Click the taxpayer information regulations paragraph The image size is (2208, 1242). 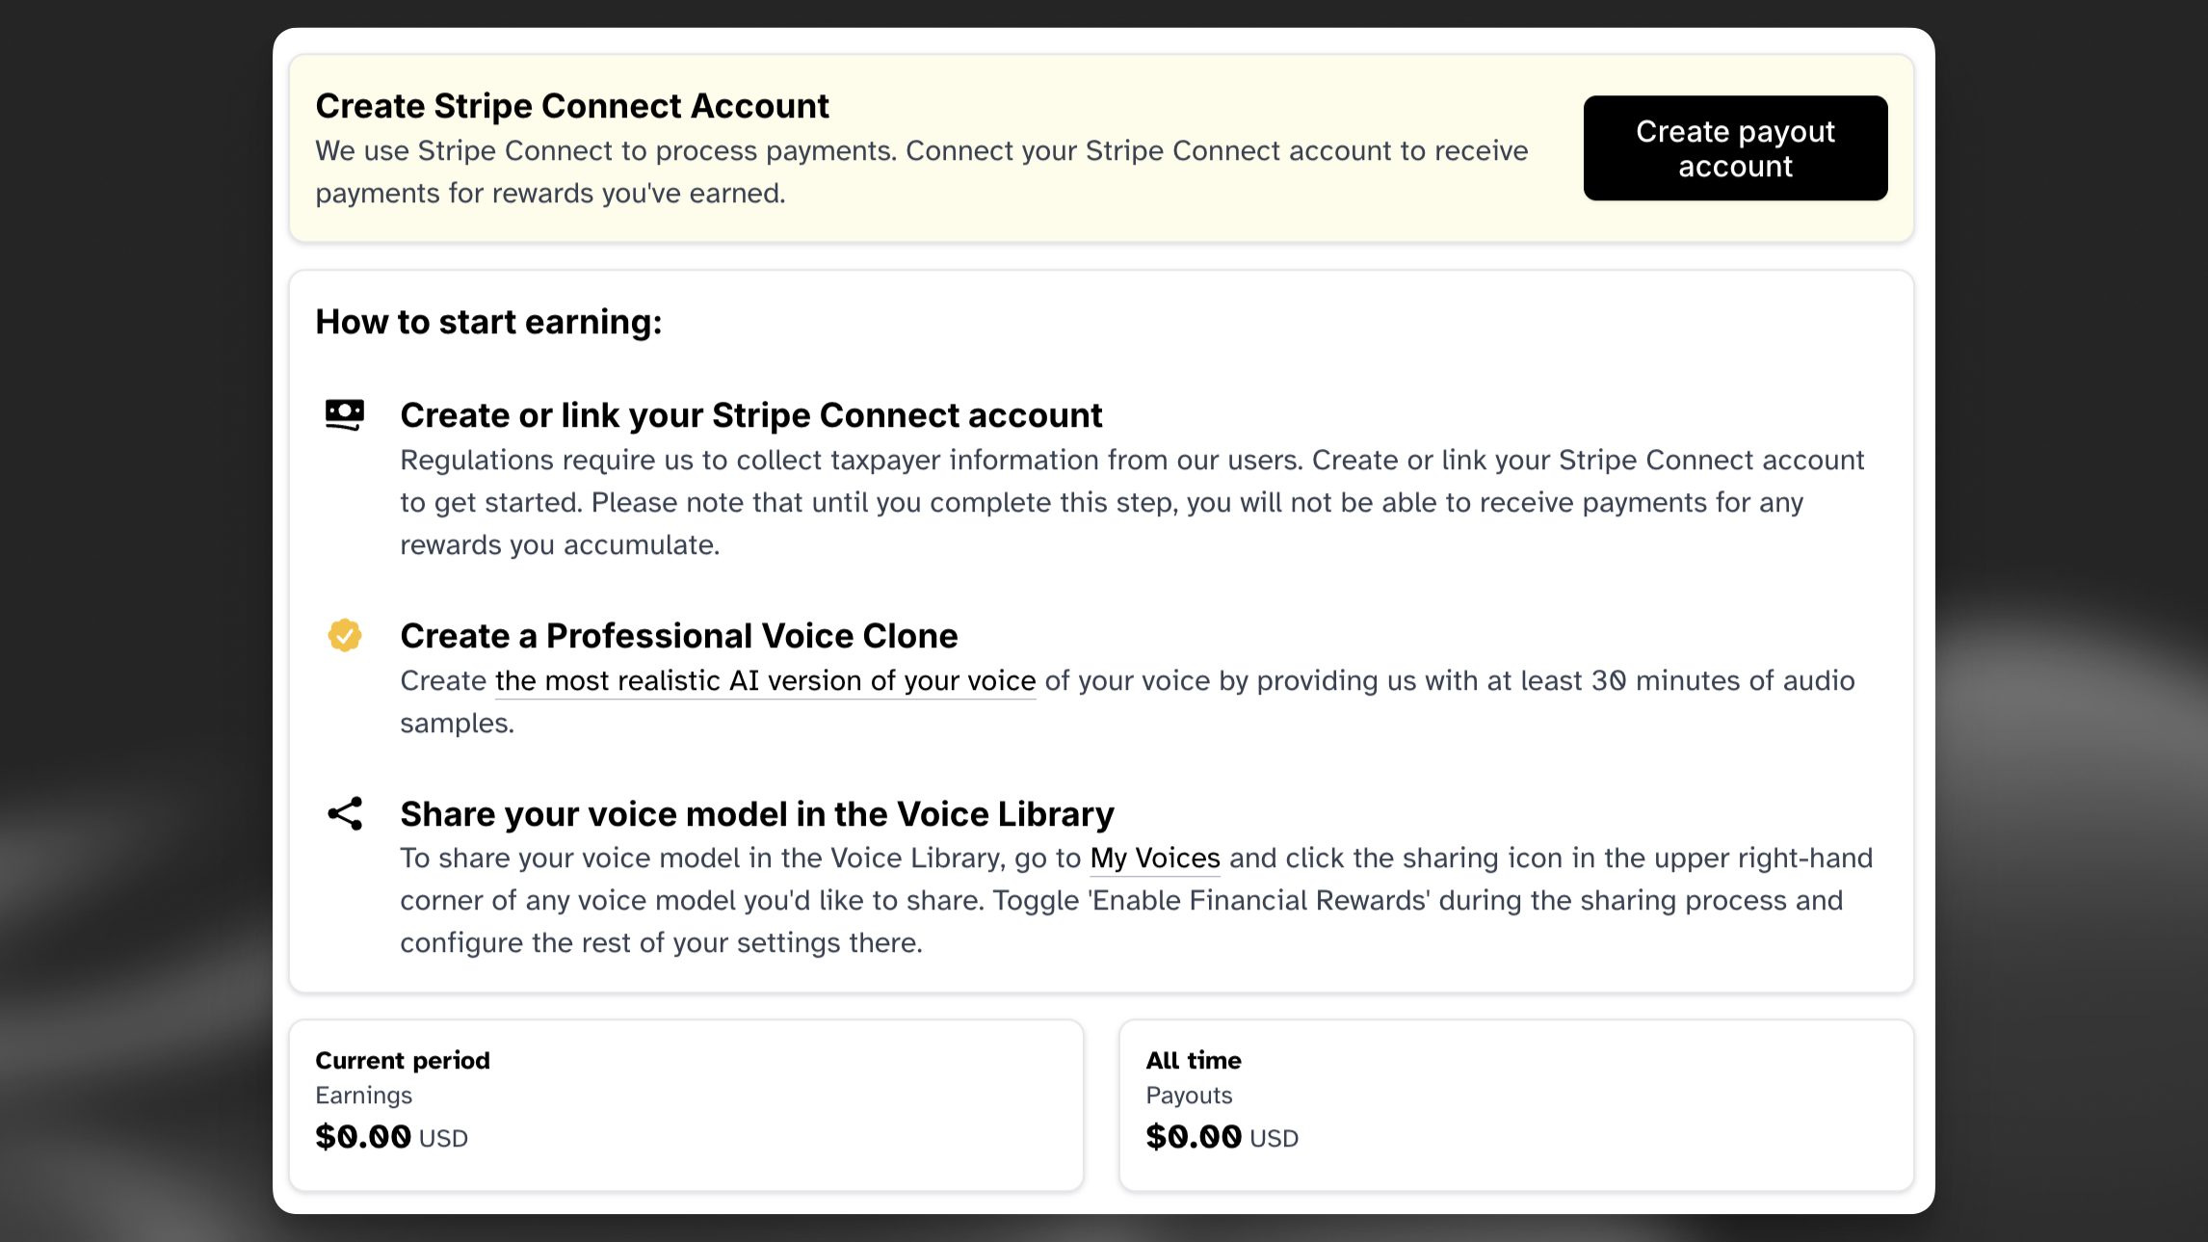pyautogui.click(x=1132, y=503)
